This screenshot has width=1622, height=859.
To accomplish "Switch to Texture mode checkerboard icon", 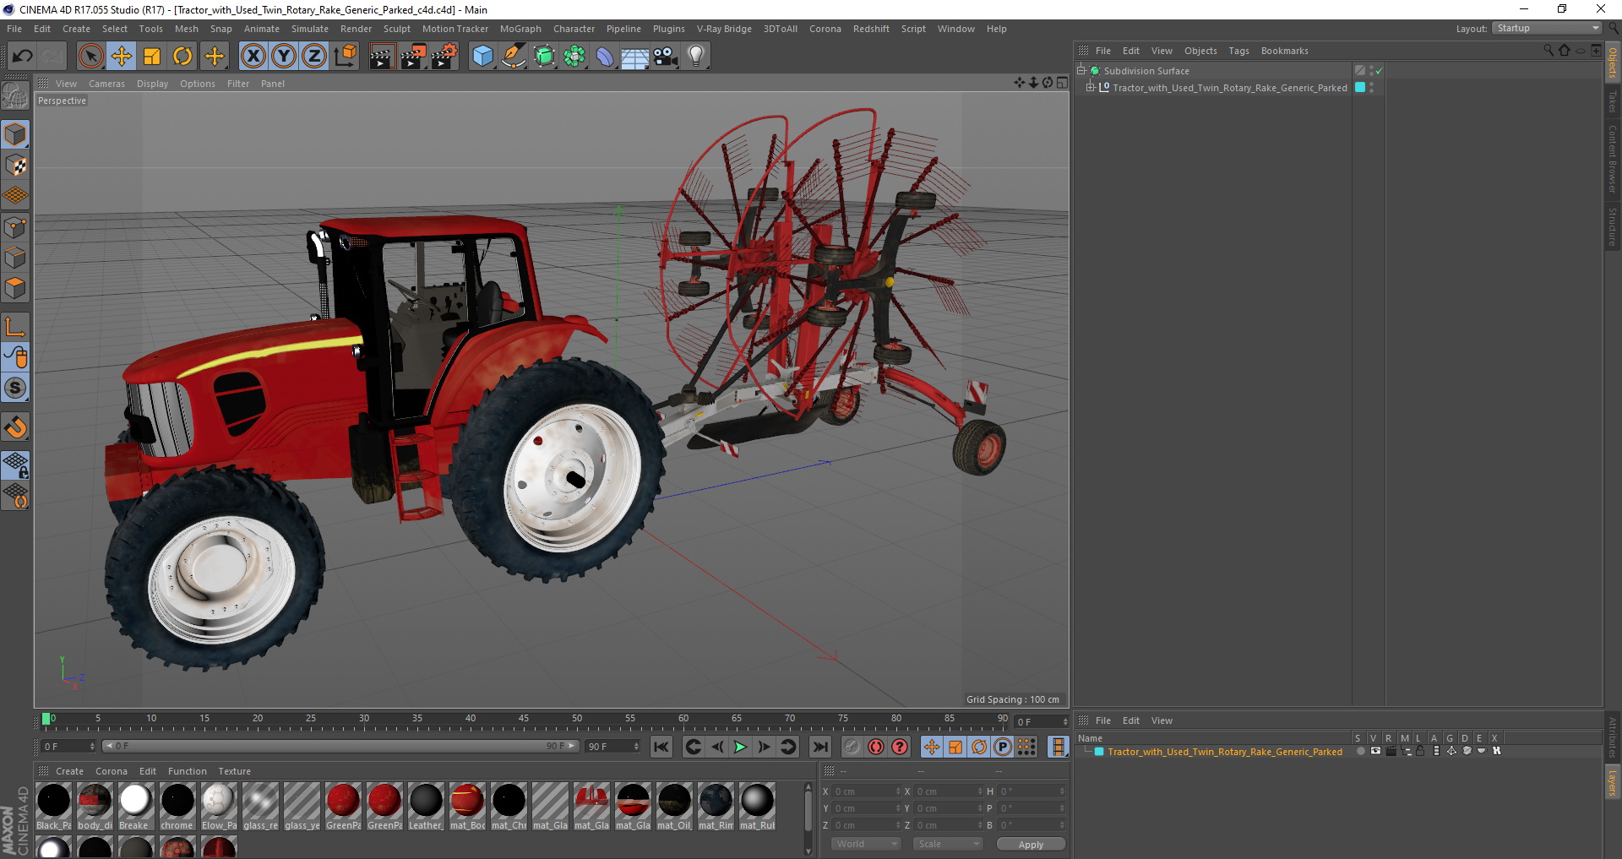I will (15, 166).
